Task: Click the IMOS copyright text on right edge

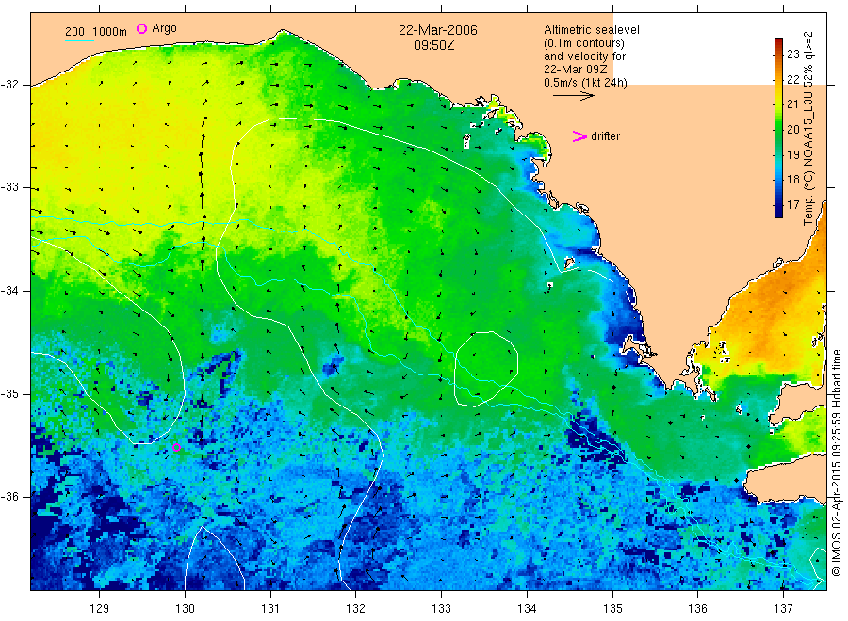Action: click(837, 463)
